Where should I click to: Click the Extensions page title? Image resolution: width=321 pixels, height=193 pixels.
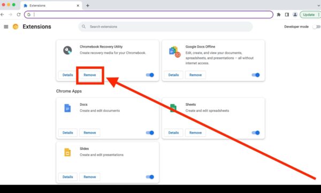[37, 27]
